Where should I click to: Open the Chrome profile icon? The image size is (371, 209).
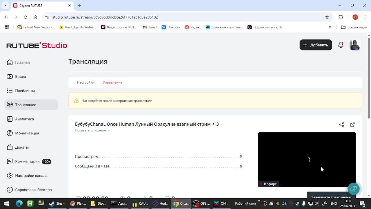click(355, 17)
